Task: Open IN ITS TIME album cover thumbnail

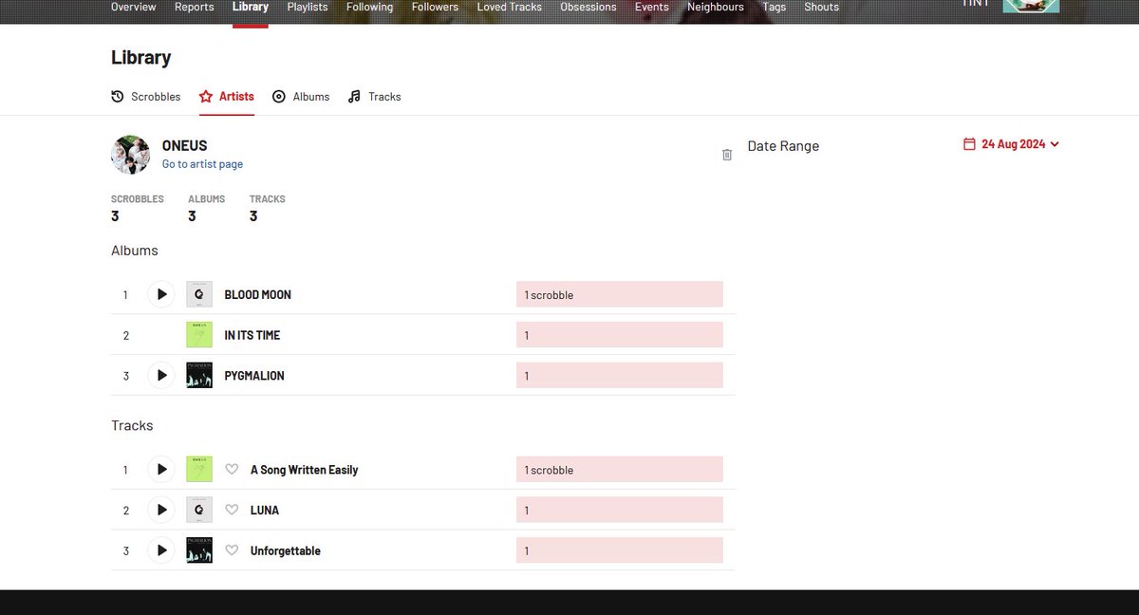Action: (x=199, y=335)
